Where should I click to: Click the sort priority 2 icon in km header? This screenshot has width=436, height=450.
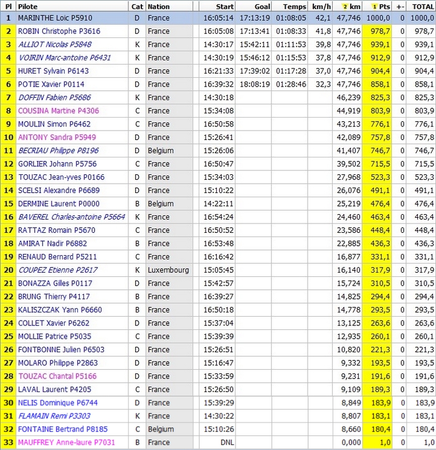[345, 6]
